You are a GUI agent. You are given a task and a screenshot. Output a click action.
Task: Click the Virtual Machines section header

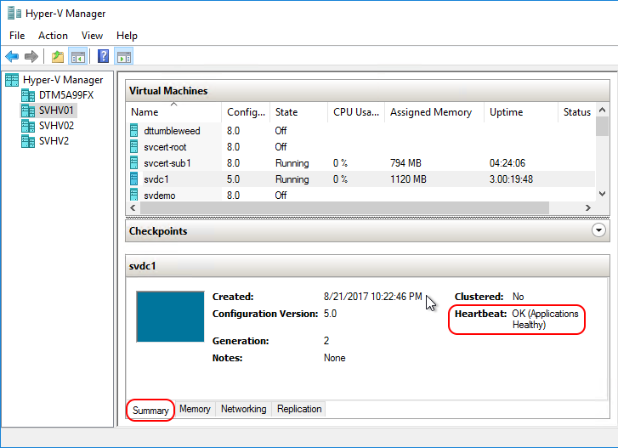pos(367,91)
